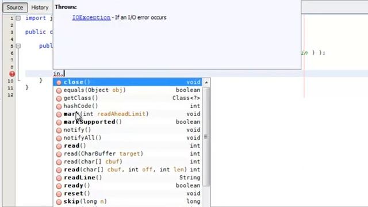Pick reset() from the completion list
Viewport: 368px width, 207px height.
[x=128, y=194]
